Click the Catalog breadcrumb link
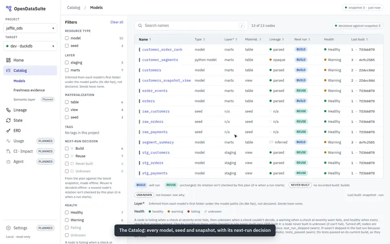The image size is (390, 244). coord(74,8)
